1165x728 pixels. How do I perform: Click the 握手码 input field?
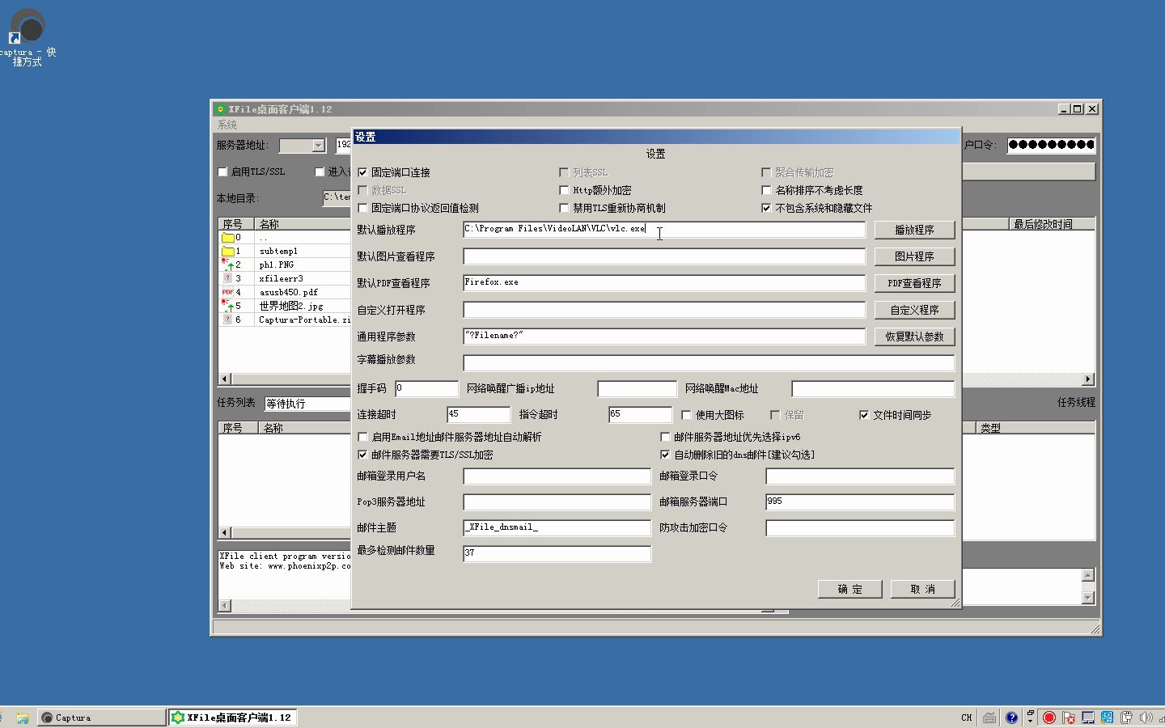pyautogui.click(x=427, y=389)
